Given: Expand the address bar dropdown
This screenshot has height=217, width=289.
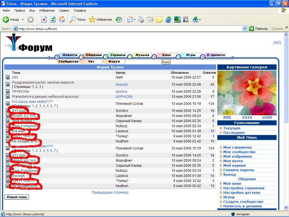Looking at the screenshot, I should pos(245,29).
